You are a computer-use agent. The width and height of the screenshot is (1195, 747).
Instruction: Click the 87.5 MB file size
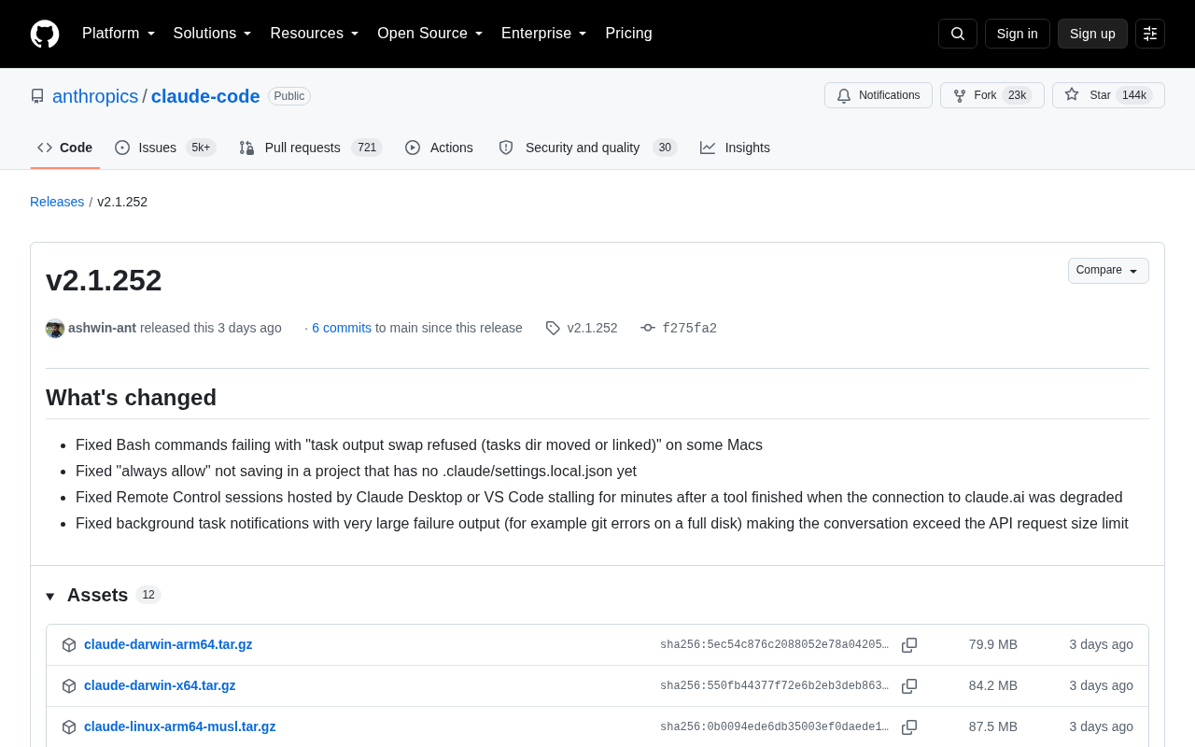coord(993,726)
